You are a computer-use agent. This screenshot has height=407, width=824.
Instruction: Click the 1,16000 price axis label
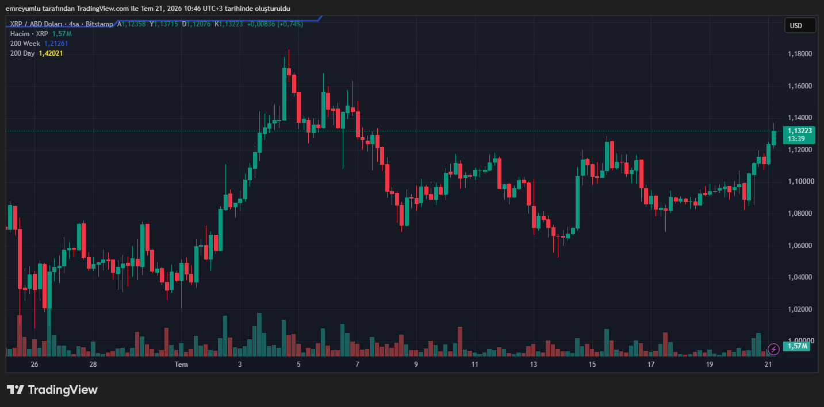pos(800,86)
